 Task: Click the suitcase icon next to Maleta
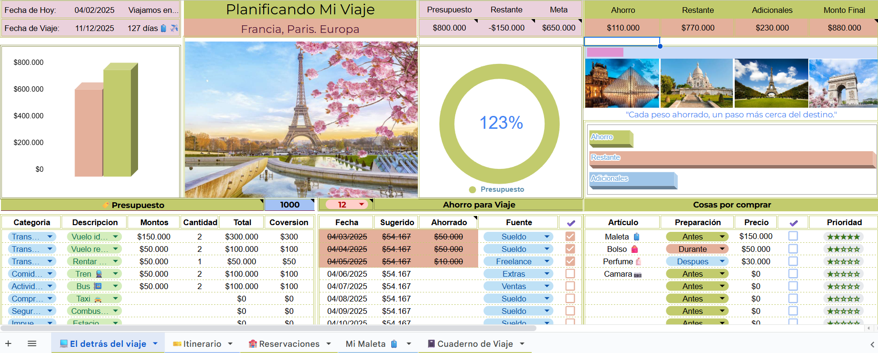pos(636,237)
